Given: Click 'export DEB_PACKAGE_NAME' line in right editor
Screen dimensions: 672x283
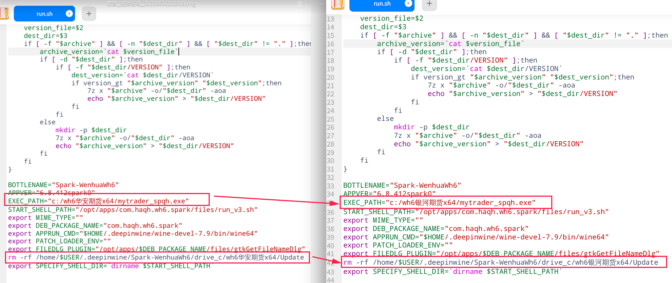Looking at the screenshot, I should pos(436,229).
